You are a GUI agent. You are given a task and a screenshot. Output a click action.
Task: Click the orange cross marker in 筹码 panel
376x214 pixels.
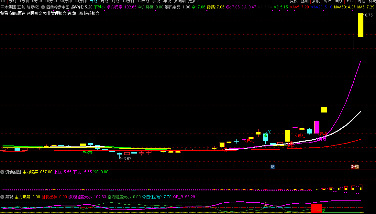(x=266, y=205)
